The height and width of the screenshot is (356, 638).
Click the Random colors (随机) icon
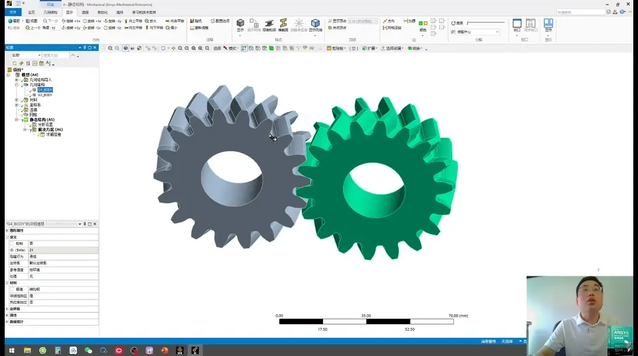[196, 20]
